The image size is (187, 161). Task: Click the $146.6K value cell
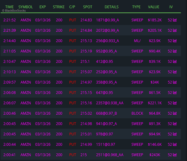(155, 145)
